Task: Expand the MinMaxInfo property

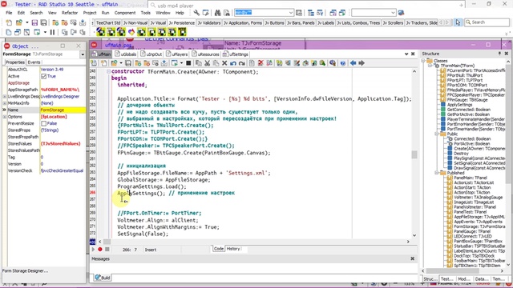Action: (5, 103)
